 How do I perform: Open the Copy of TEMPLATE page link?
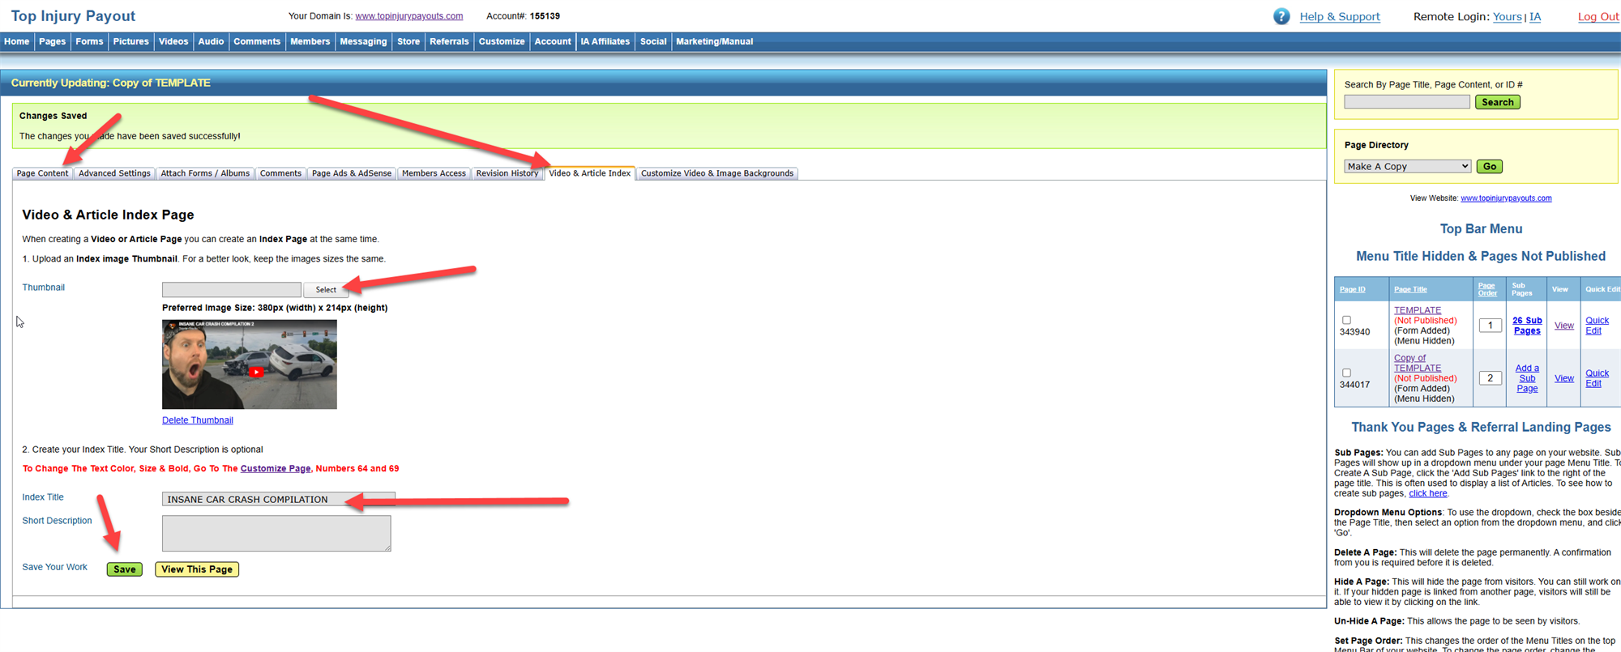(1418, 363)
